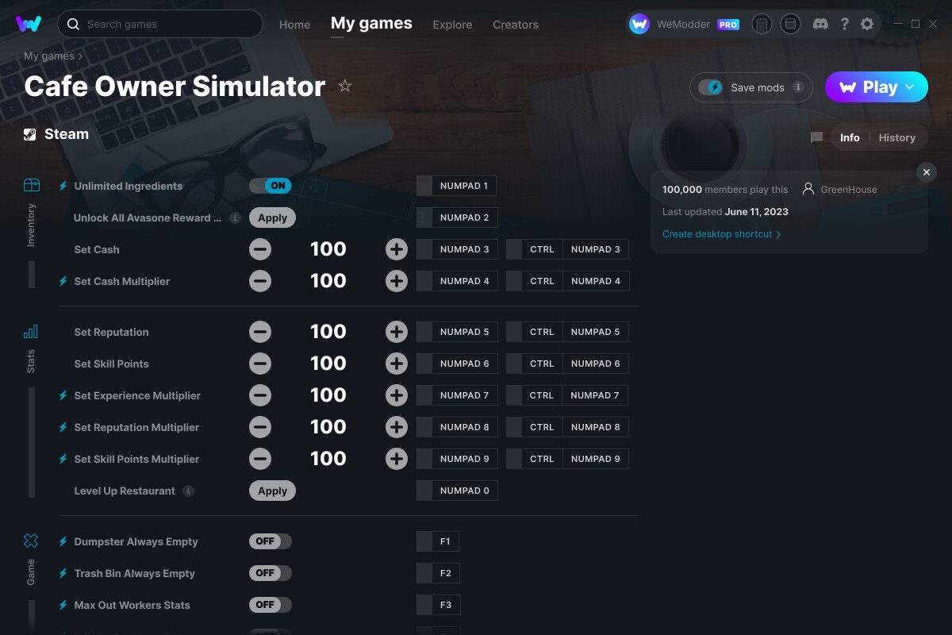The width and height of the screenshot is (952, 635).
Task: Increase the Set Reputation Multiplier value
Action: click(x=397, y=427)
